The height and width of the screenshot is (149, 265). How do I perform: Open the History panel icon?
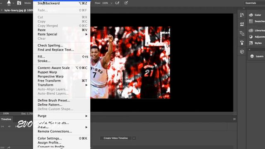click(242, 15)
